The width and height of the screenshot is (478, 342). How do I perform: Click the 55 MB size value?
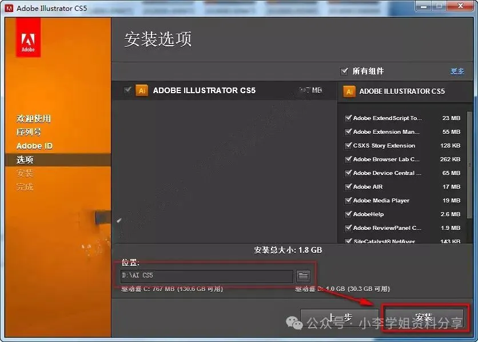451,132
